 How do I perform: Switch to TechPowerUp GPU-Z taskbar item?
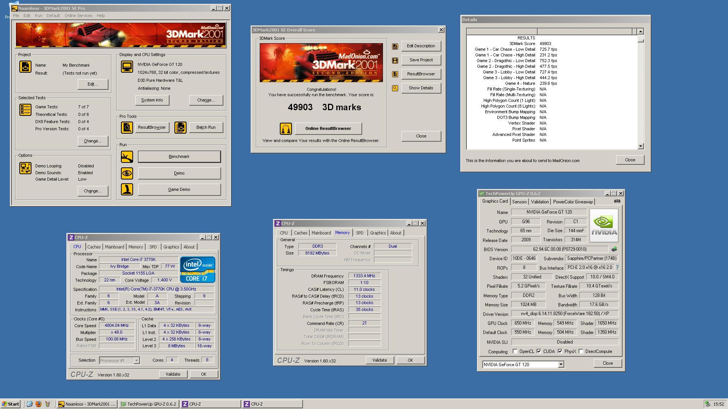(149, 404)
